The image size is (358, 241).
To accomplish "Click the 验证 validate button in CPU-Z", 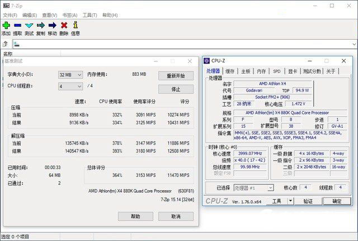I will coord(308,201).
